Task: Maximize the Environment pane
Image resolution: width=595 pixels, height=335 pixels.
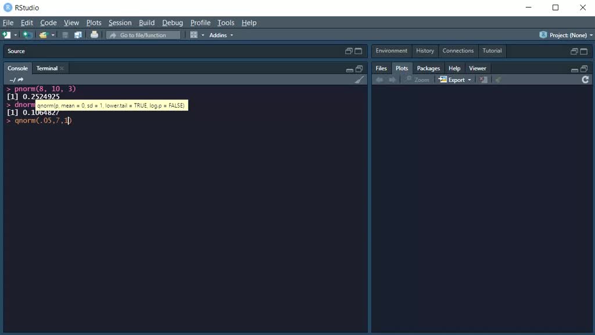Action: click(x=583, y=51)
